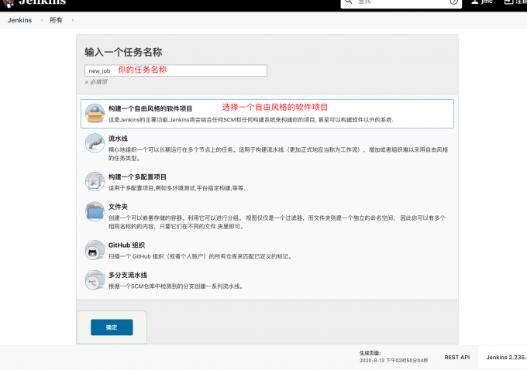This screenshot has width=527, height=370.
Task: Click the 多分支流水线 branch icon
Action: click(95, 279)
